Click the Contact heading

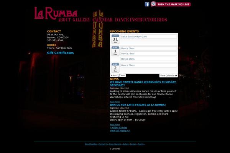(x=54, y=31)
